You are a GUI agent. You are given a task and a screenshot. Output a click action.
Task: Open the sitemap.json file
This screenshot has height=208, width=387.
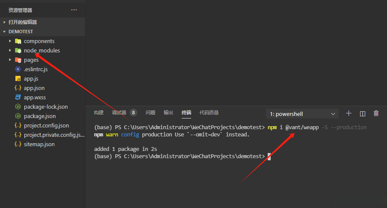click(39, 144)
